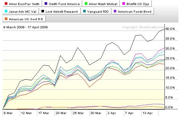Click the '10.0%' y-axis label
Screen dimensions: 182x123
coord(170,88)
